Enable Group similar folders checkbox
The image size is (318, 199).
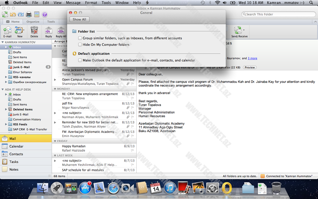(80, 38)
